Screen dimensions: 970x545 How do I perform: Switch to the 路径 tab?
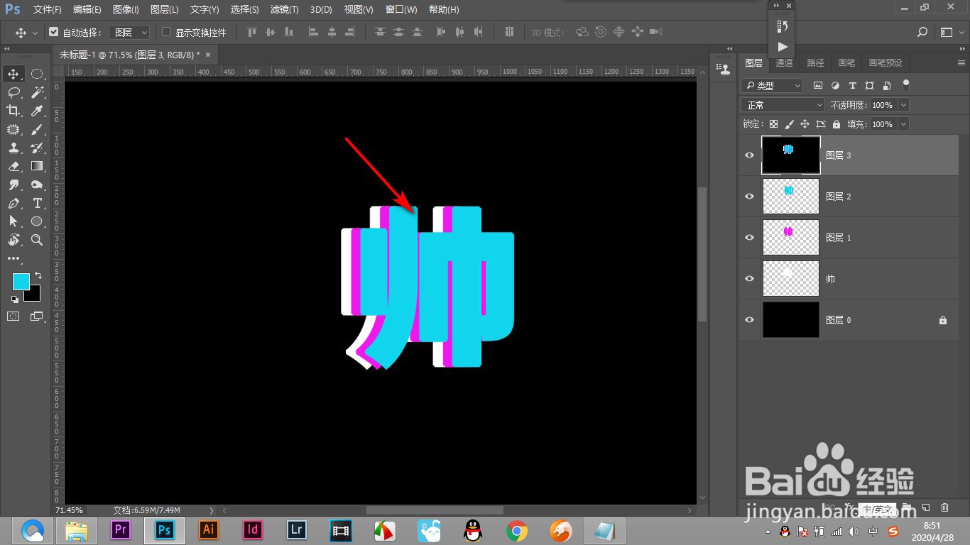coord(815,63)
